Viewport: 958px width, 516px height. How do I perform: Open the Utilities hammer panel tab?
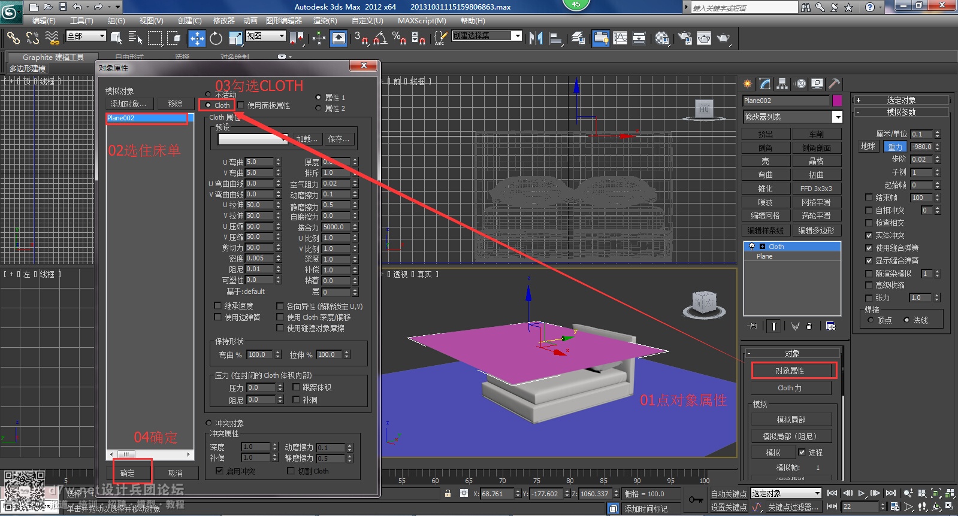(x=834, y=84)
